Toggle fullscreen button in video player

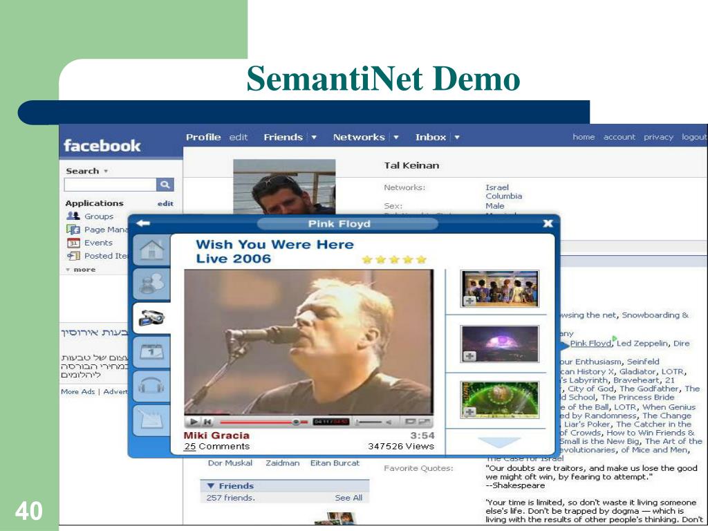pyautogui.click(x=424, y=422)
